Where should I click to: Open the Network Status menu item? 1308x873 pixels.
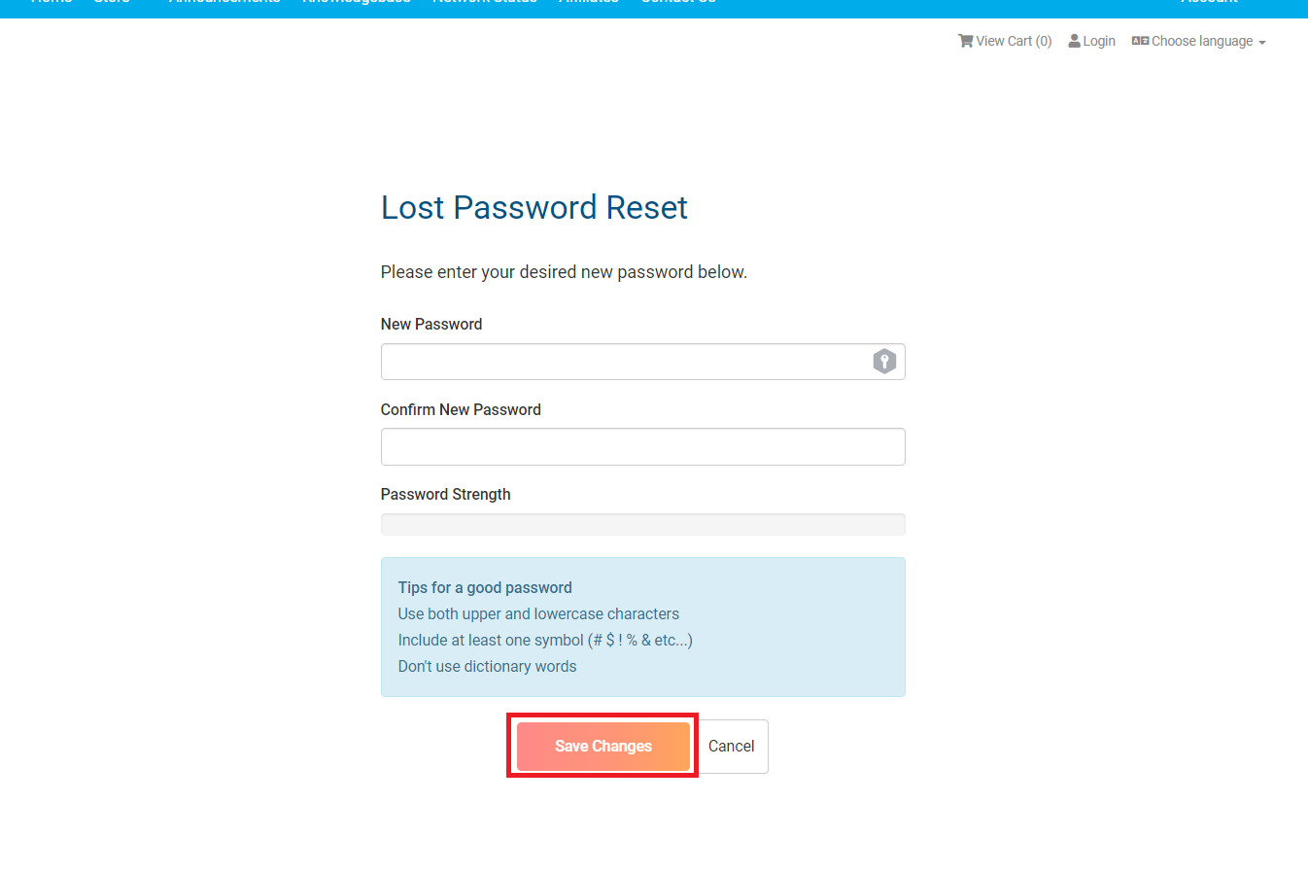pos(485,3)
